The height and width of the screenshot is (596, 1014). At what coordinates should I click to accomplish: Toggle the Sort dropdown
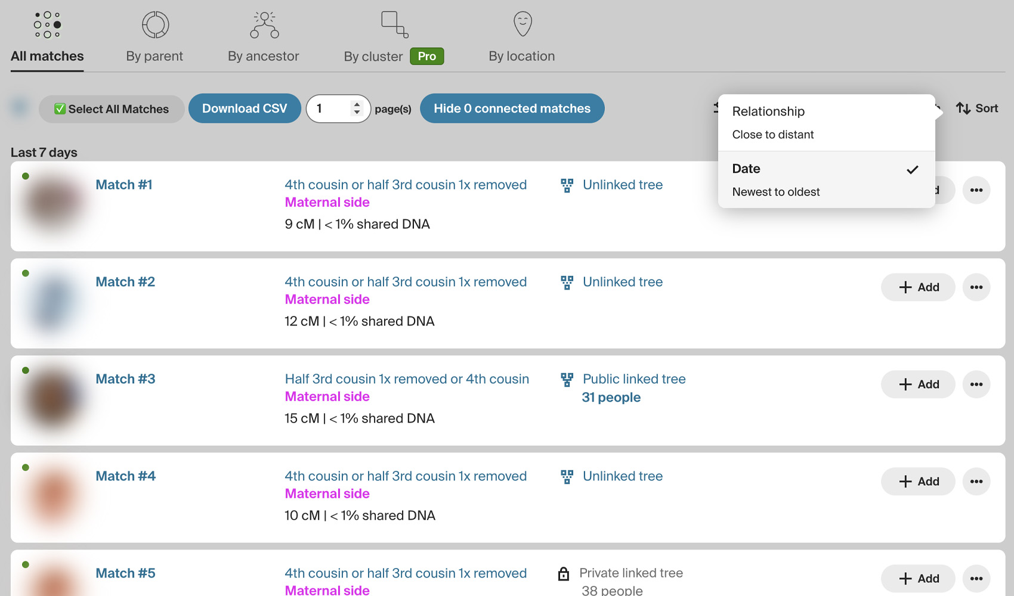click(x=976, y=108)
